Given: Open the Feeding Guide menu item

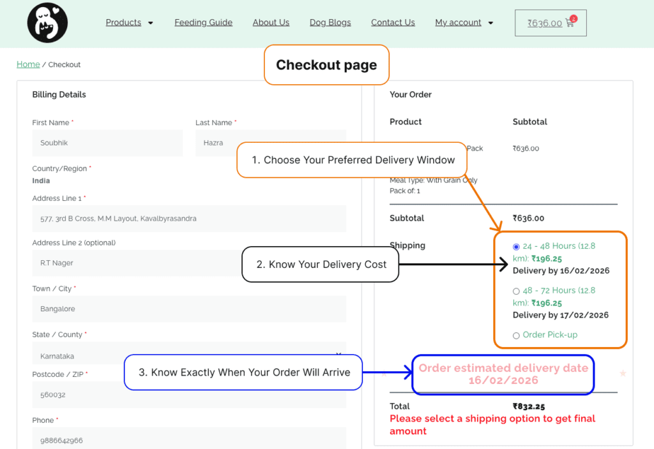Looking at the screenshot, I should pyautogui.click(x=203, y=22).
